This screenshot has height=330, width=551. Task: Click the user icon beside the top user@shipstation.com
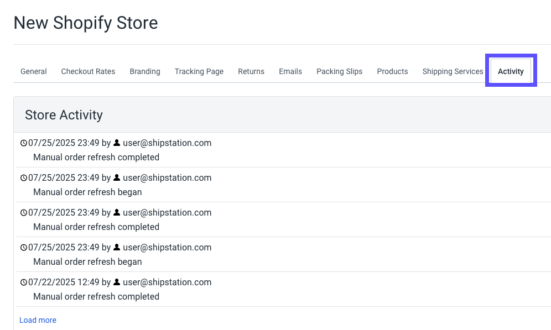[116, 143]
